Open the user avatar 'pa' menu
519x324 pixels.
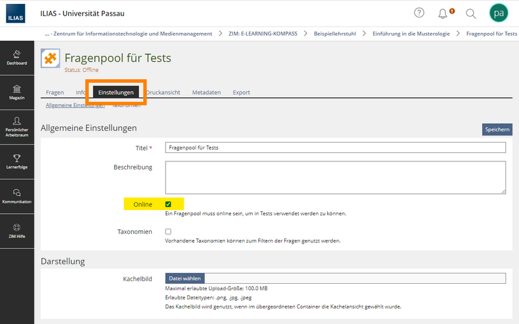tap(498, 13)
